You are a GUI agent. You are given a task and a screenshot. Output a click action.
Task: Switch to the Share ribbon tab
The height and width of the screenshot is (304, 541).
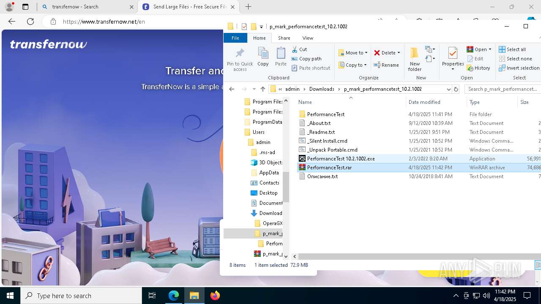click(284, 38)
